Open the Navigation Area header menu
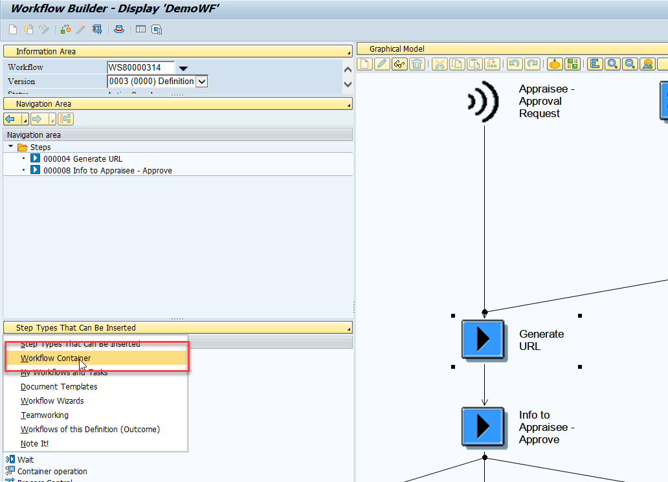668x482 pixels. [x=349, y=105]
